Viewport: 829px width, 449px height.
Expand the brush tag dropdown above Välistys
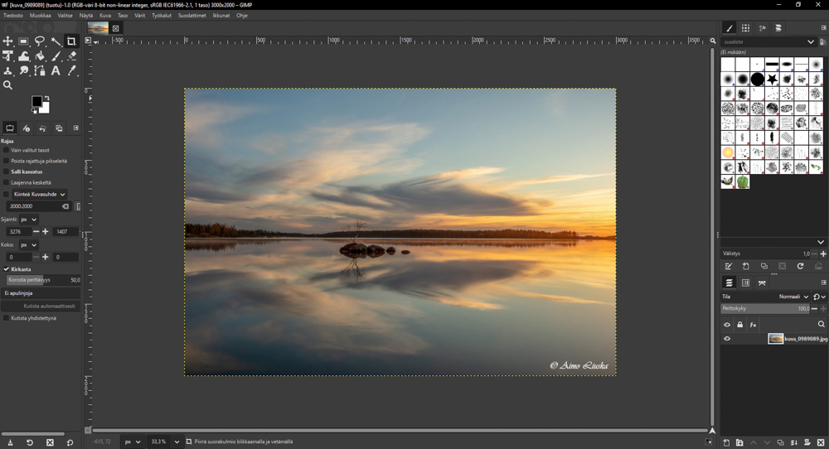(x=821, y=242)
